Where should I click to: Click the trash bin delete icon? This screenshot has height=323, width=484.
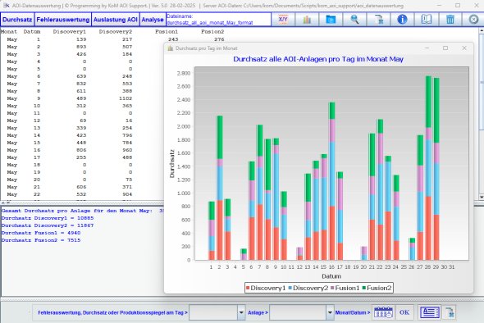click(450, 20)
